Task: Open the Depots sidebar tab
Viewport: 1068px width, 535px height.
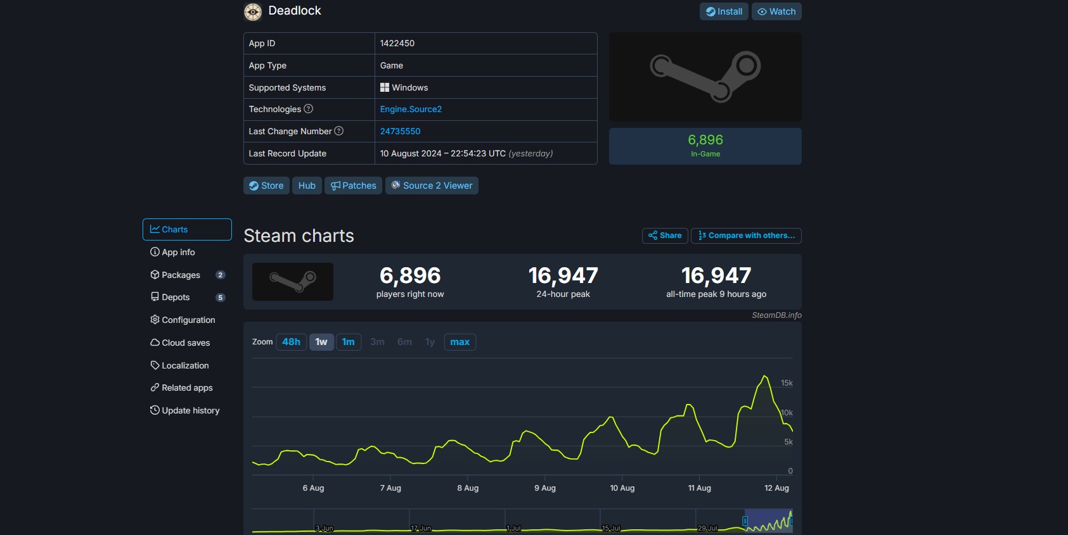Action: pyautogui.click(x=187, y=297)
